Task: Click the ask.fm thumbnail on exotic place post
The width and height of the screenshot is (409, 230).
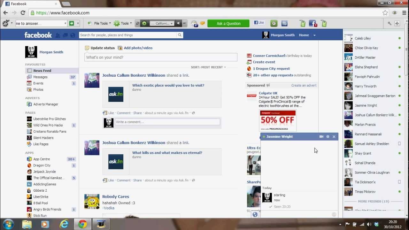Action: pos(116,94)
